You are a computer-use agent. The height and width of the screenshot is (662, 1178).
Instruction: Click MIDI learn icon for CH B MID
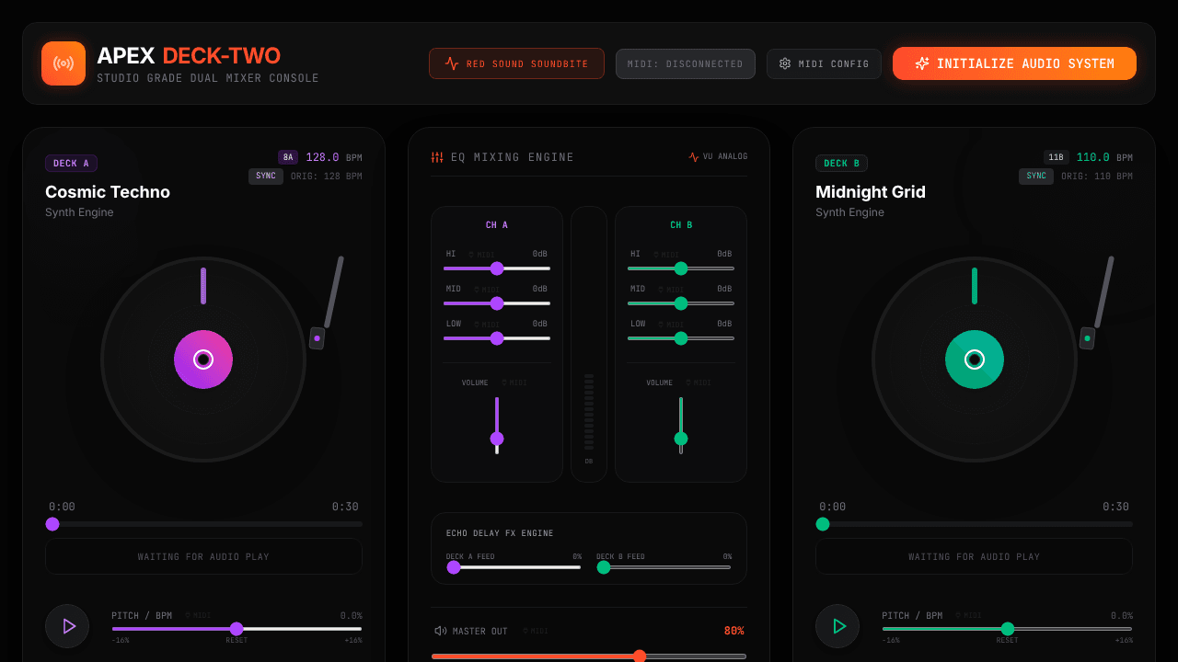[671, 290]
